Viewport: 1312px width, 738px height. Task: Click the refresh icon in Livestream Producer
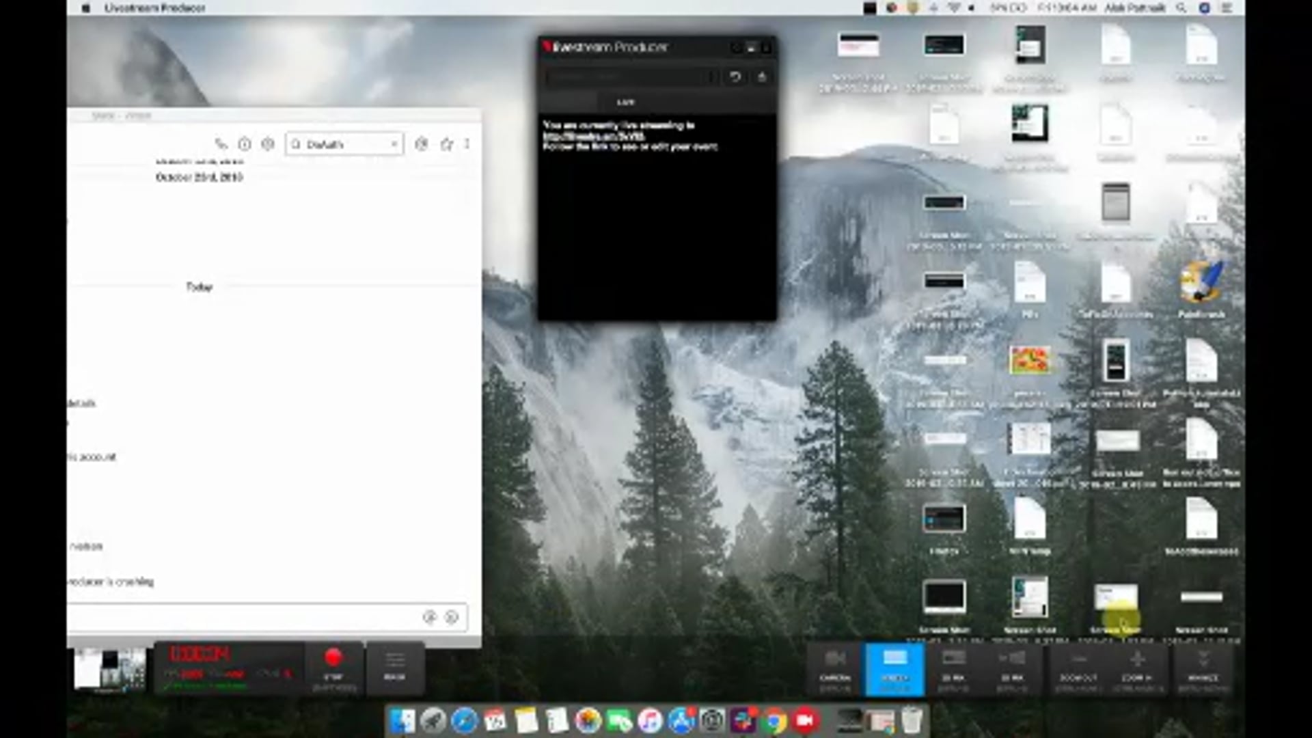coord(736,77)
